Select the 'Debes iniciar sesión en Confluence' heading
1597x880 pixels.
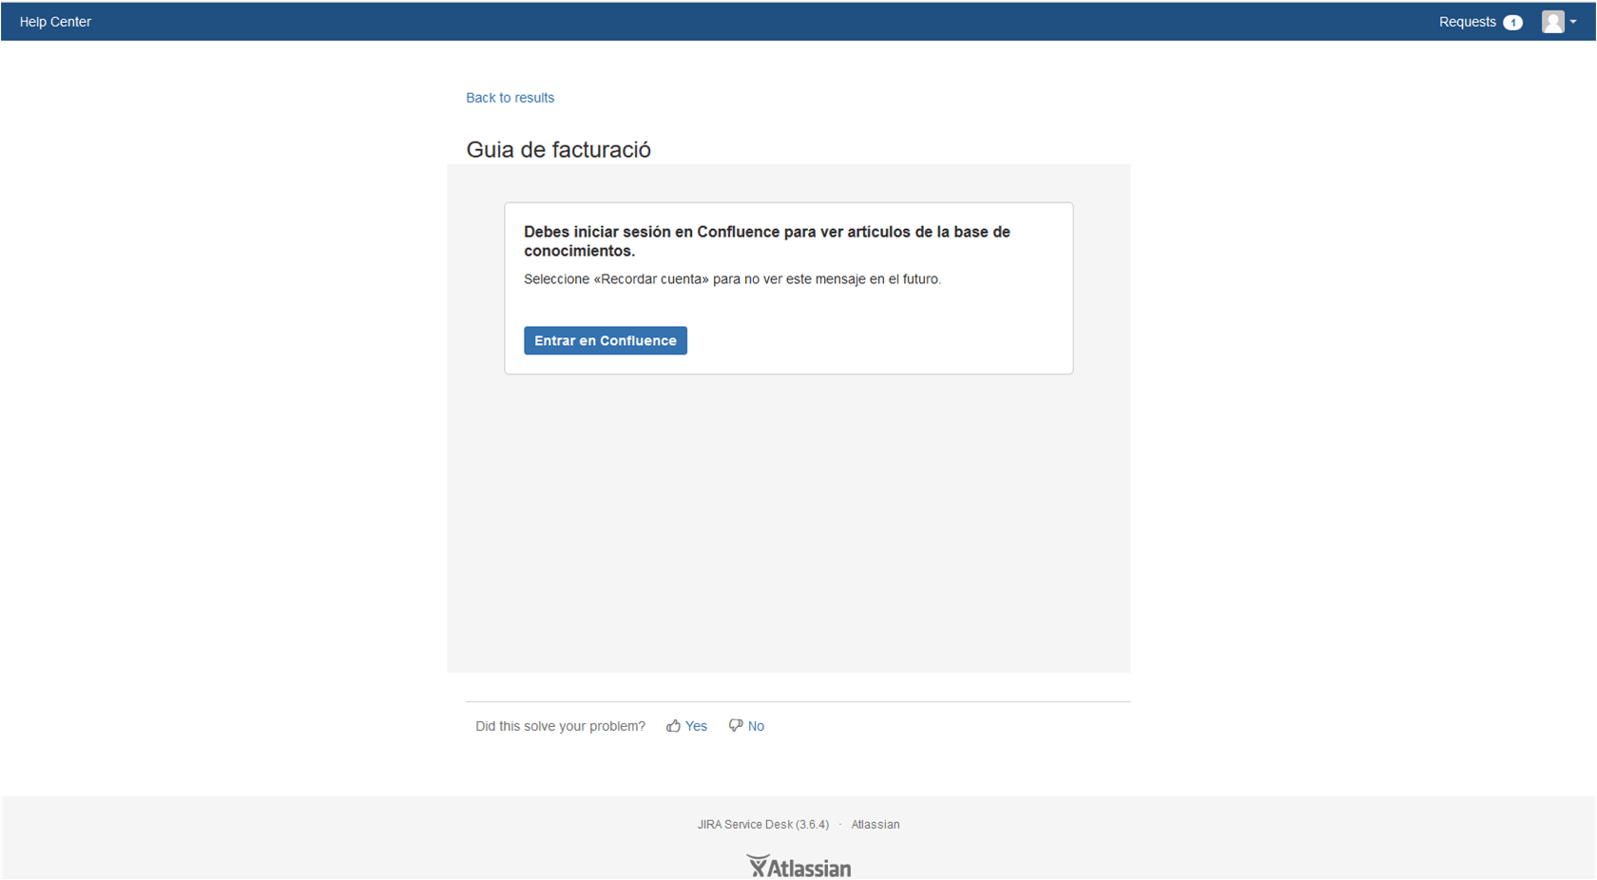point(767,241)
